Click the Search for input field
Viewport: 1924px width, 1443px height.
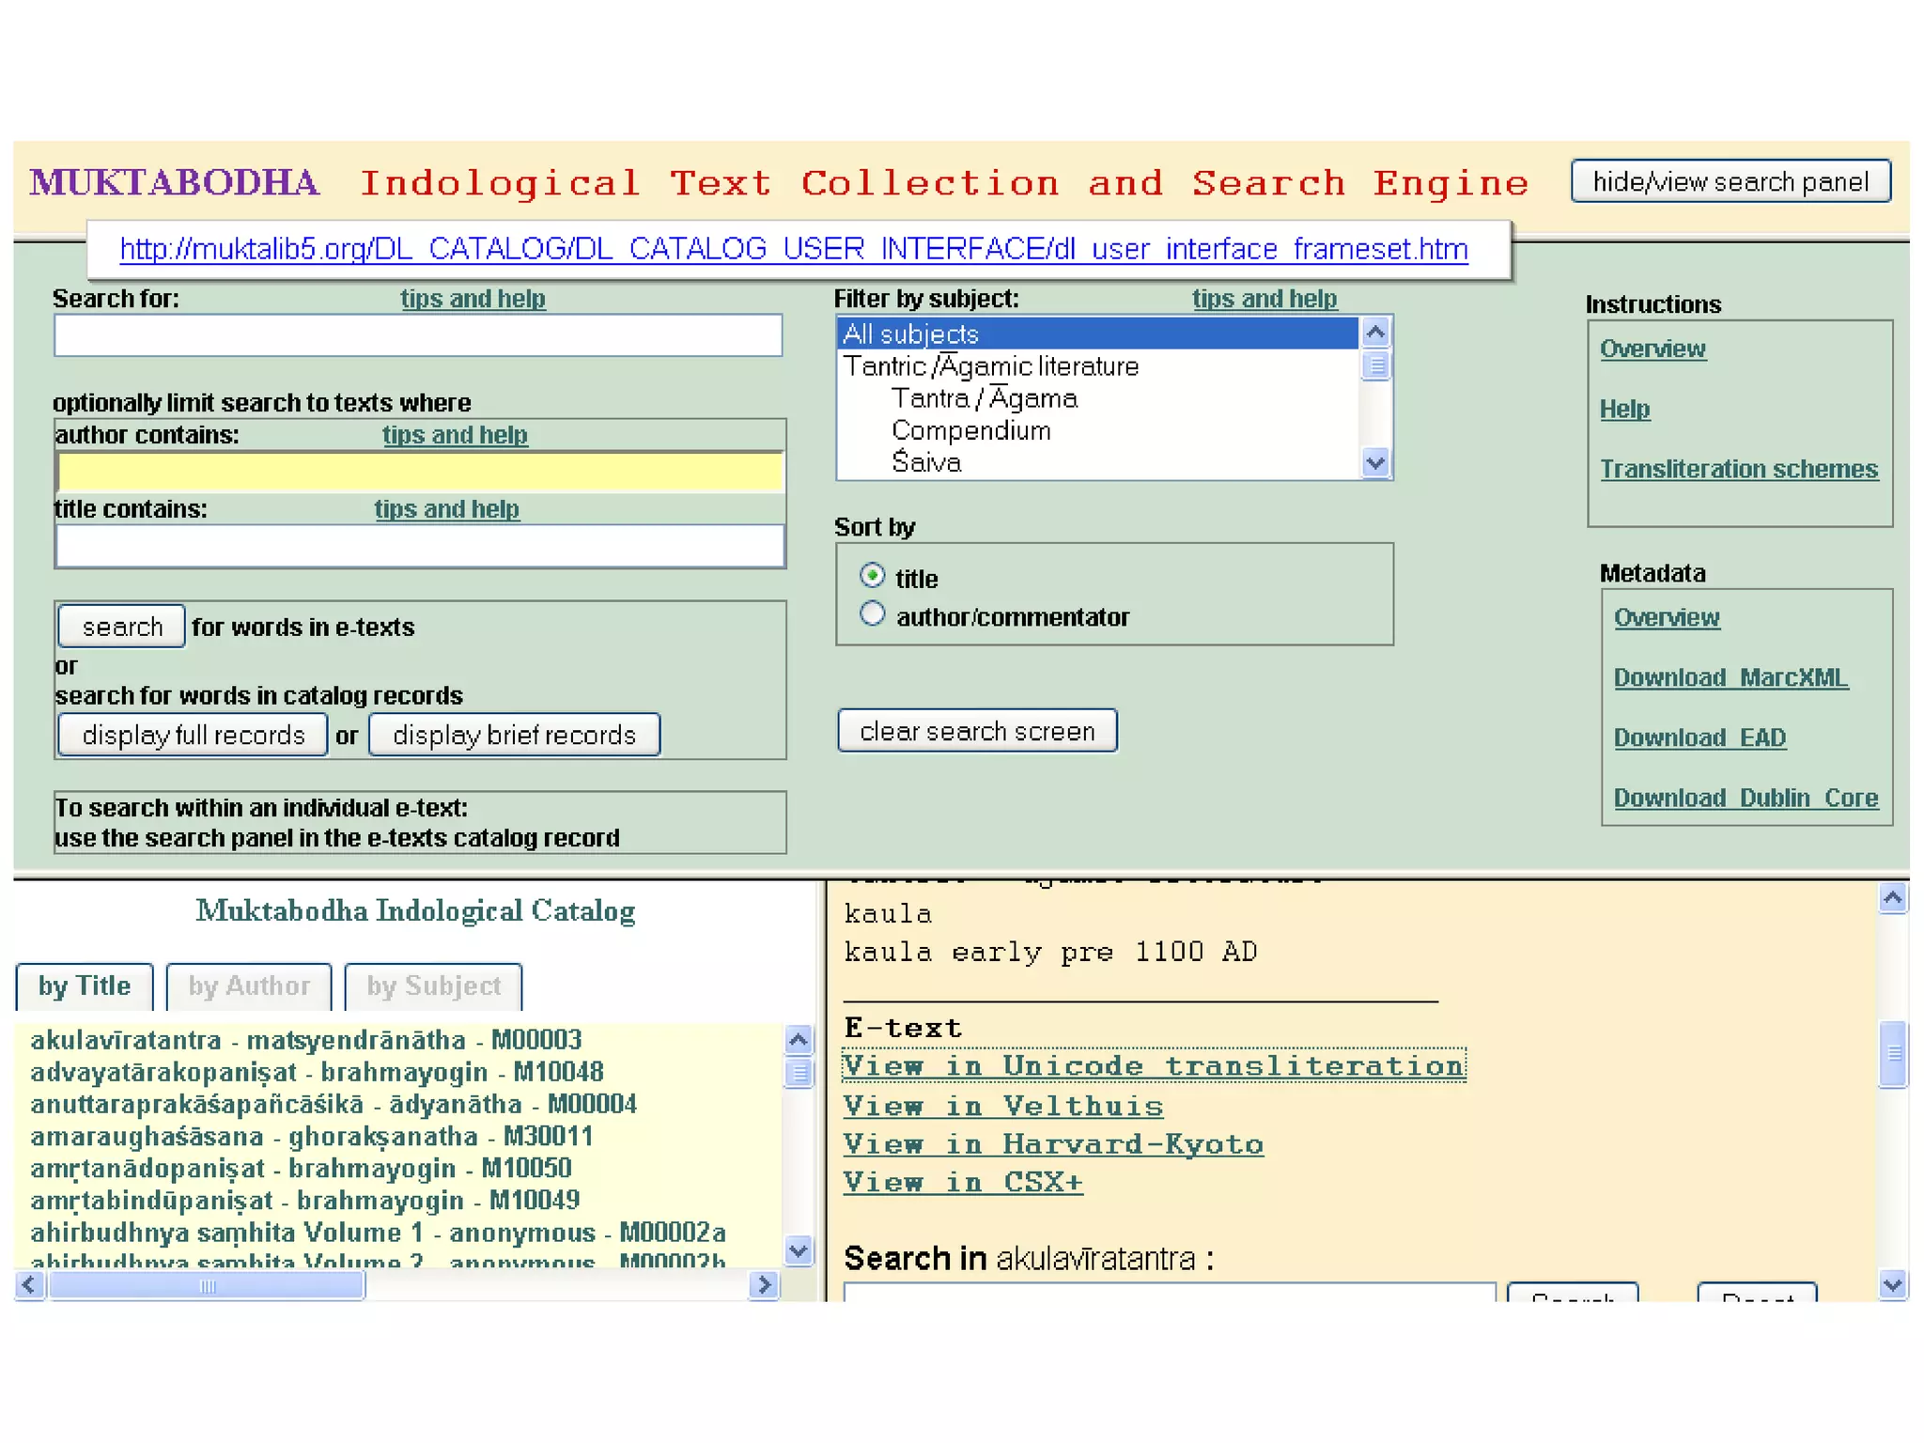(x=418, y=335)
